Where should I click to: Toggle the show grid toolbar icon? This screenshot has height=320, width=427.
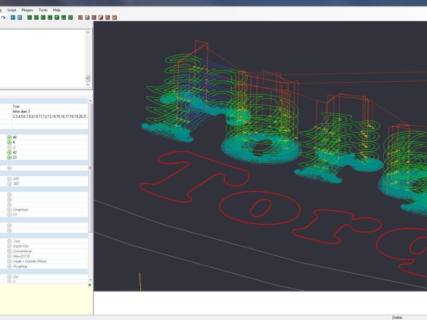coord(20,18)
